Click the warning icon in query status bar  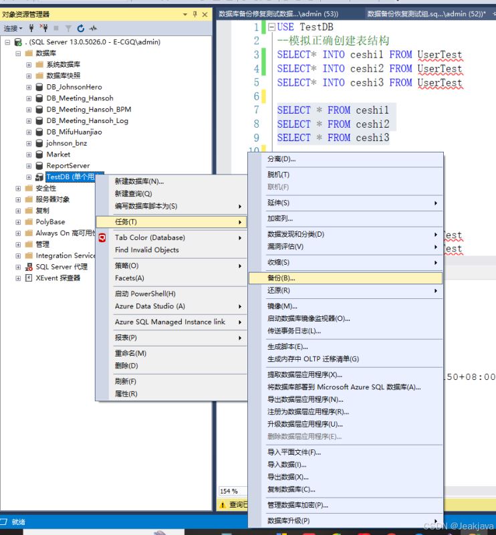[x=223, y=505]
